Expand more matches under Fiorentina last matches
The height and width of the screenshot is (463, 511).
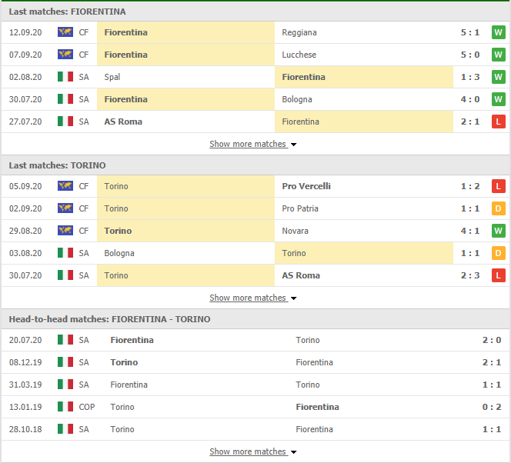(253, 144)
